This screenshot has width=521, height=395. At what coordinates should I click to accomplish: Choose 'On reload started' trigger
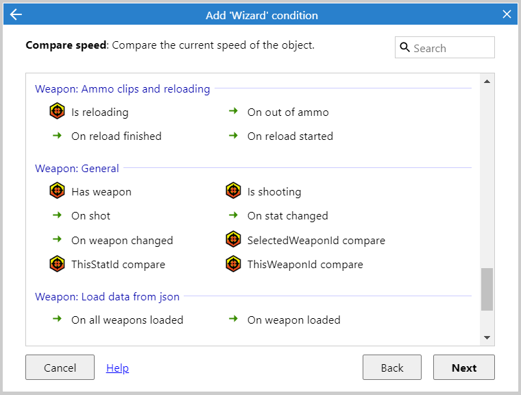[289, 136]
